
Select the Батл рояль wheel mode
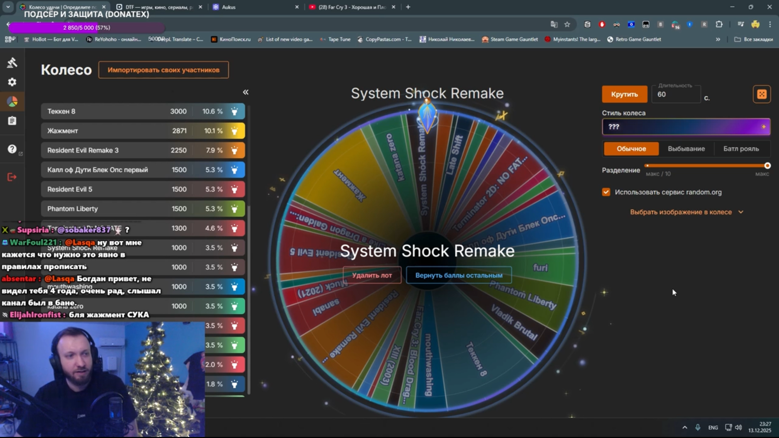tap(741, 149)
